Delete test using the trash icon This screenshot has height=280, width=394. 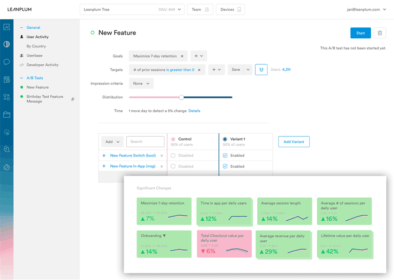(379, 33)
